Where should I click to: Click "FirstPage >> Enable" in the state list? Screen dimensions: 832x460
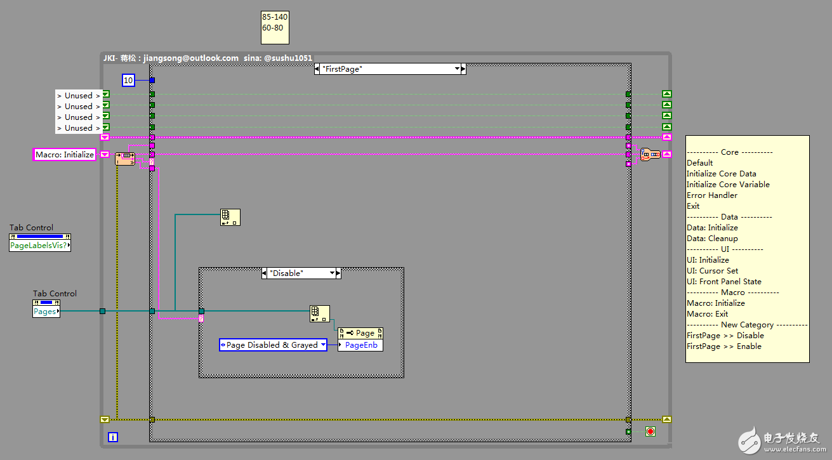pos(724,346)
